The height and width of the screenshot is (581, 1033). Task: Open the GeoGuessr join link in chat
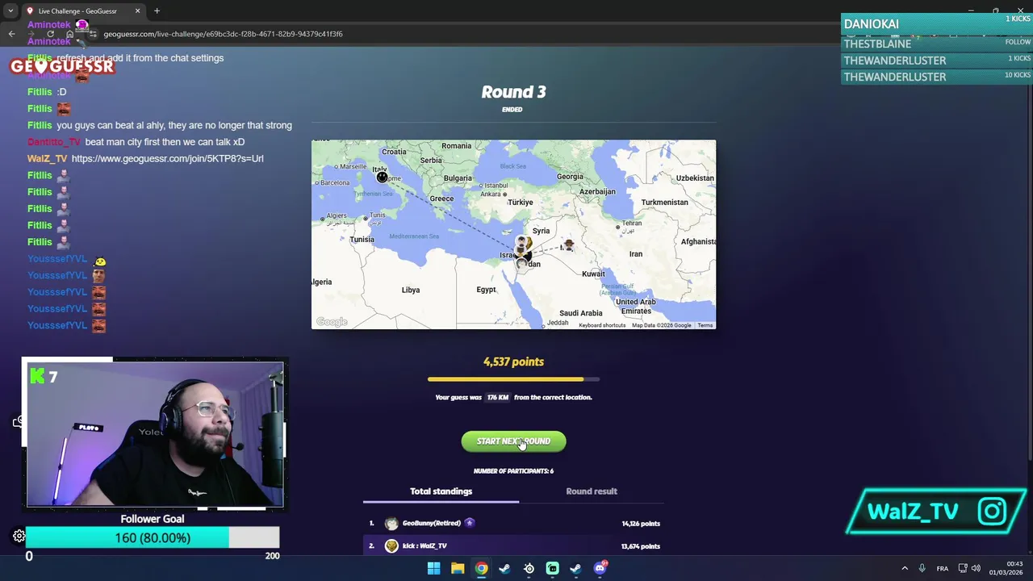coord(167,159)
